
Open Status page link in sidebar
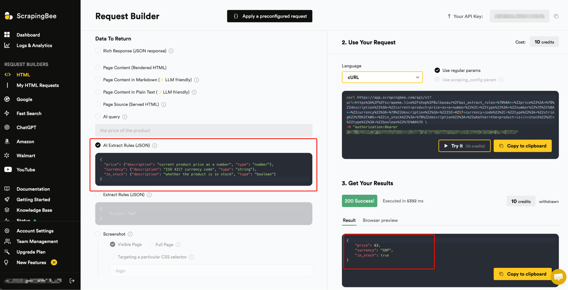pyautogui.click(x=23, y=220)
